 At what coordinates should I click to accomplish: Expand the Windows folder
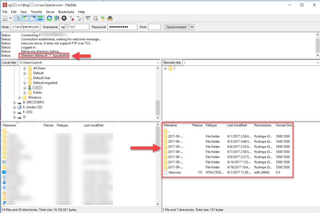click(20, 98)
